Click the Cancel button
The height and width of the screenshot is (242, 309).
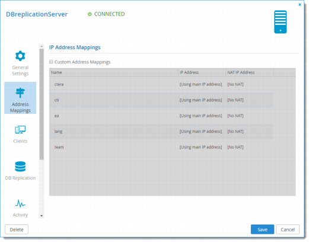(288, 230)
